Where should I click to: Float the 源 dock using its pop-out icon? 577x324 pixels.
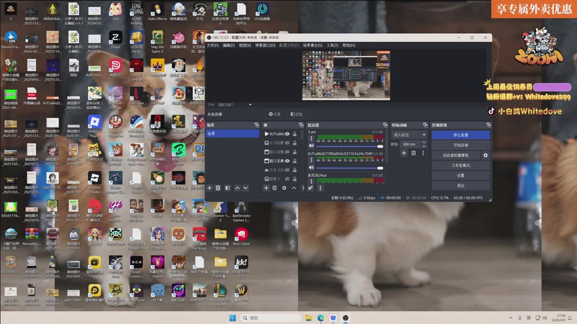[301, 125]
